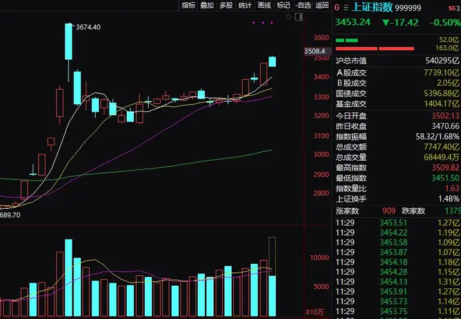Click the B股成交 value 2.05亿
This screenshot has width=461, height=319.
(448, 83)
